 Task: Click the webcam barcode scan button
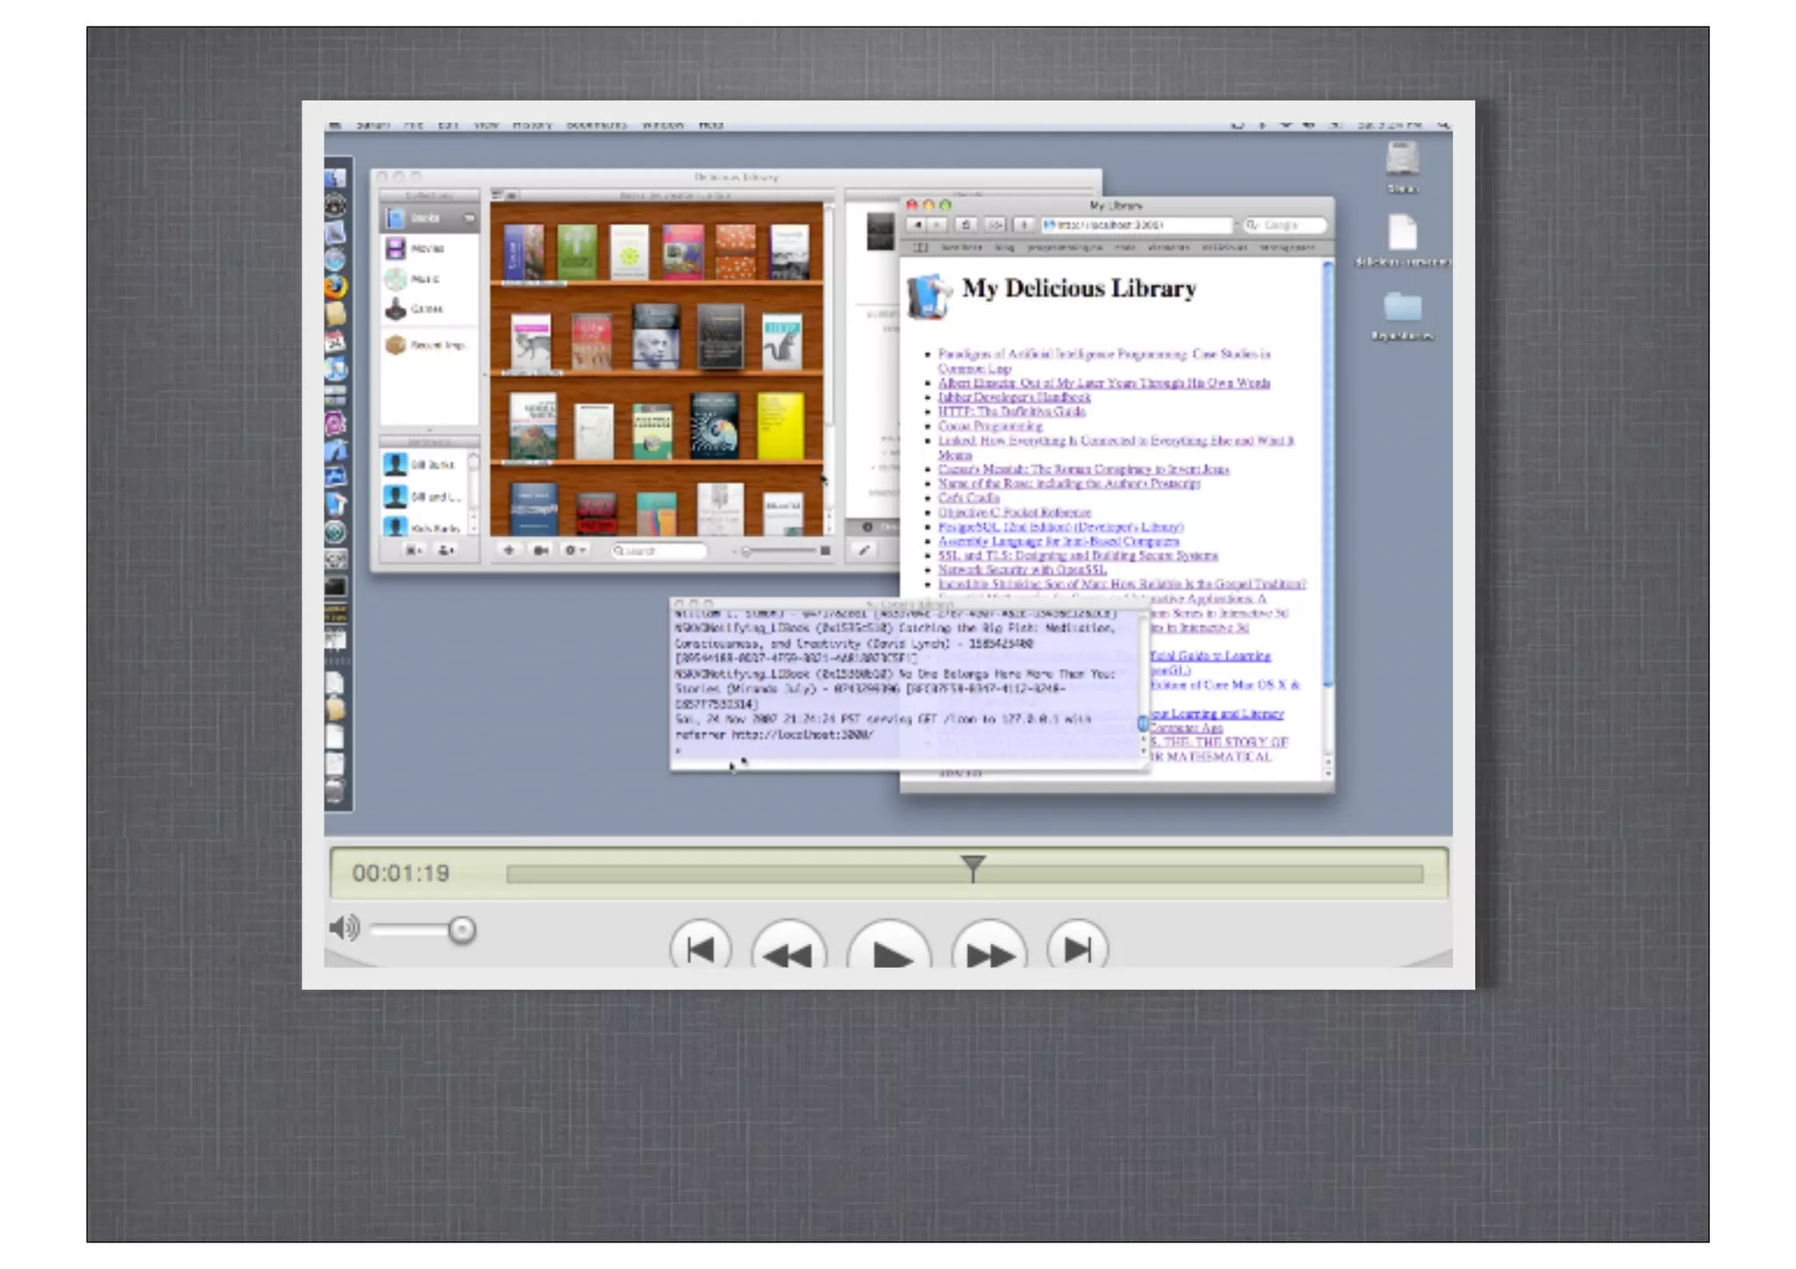541,551
